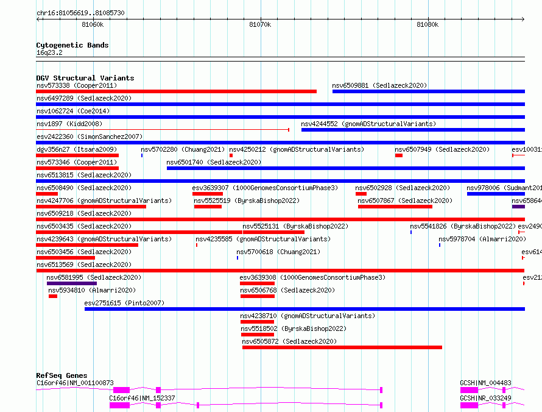Click the 81070k ruler position label
542x412 pixels.
tap(260, 24)
